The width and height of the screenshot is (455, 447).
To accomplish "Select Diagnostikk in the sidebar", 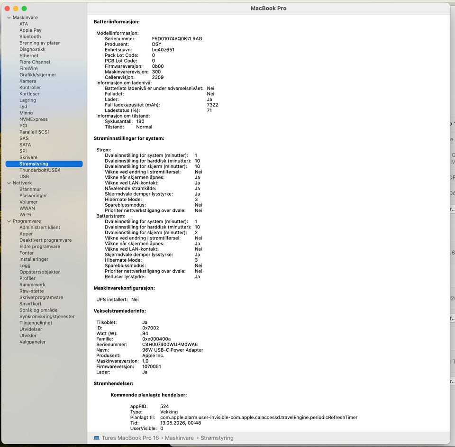I will point(33,49).
